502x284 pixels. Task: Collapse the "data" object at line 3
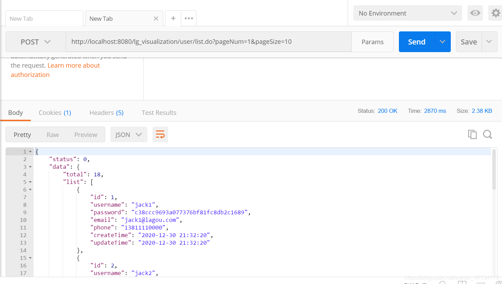click(x=30, y=167)
